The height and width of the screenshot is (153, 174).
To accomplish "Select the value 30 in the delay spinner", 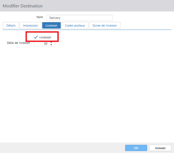I will coord(46,44).
